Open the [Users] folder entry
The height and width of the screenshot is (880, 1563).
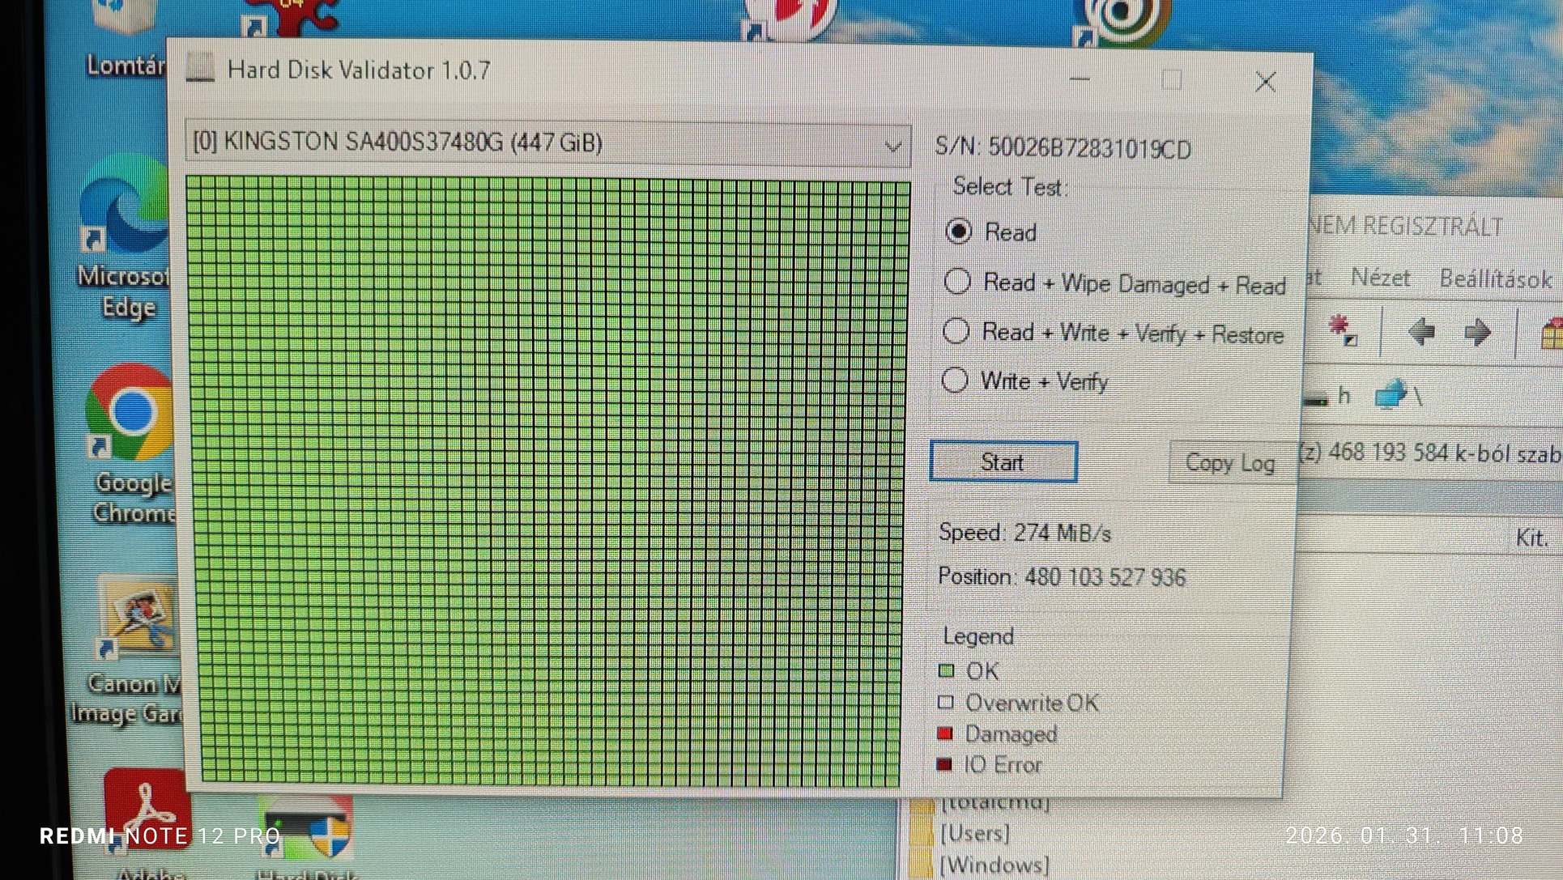click(973, 833)
